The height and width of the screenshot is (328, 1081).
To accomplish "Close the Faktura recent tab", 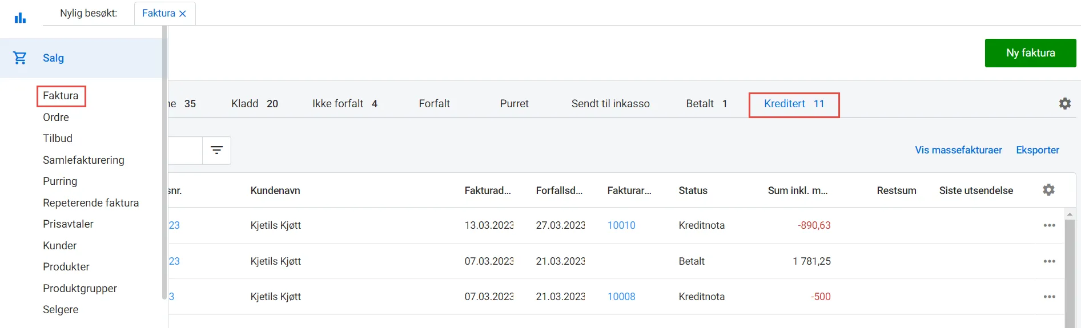I will pyautogui.click(x=183, y=14).
